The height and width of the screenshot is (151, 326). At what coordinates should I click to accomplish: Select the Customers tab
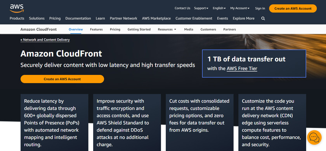coord(208,30)
